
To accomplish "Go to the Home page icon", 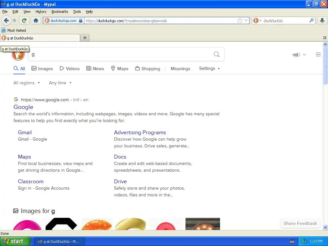I will tap(36, 20).
